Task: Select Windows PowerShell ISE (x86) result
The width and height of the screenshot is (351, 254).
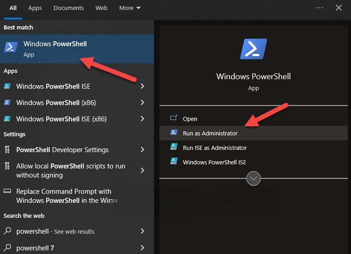Action: (x=77, y=119)
